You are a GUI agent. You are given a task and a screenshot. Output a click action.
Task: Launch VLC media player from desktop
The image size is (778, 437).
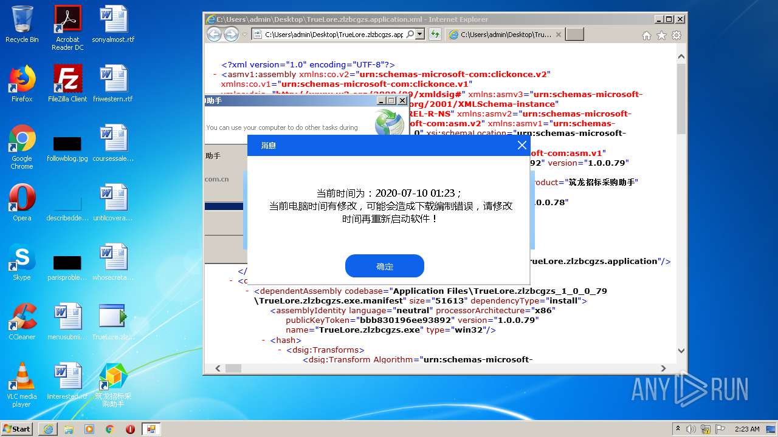[22, 385]
